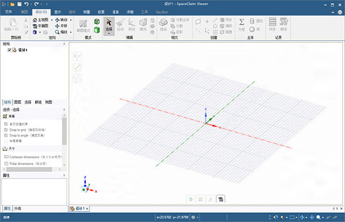Open Zoom tool dropdown arrow

[x=71, y=32]
